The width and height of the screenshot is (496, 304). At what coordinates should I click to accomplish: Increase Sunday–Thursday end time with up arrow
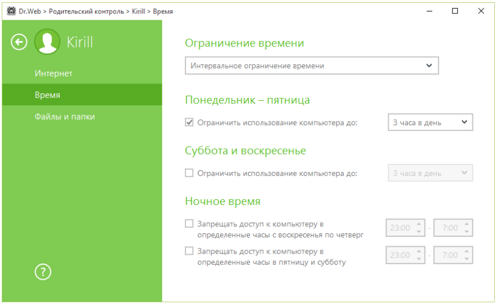[466, 224]
